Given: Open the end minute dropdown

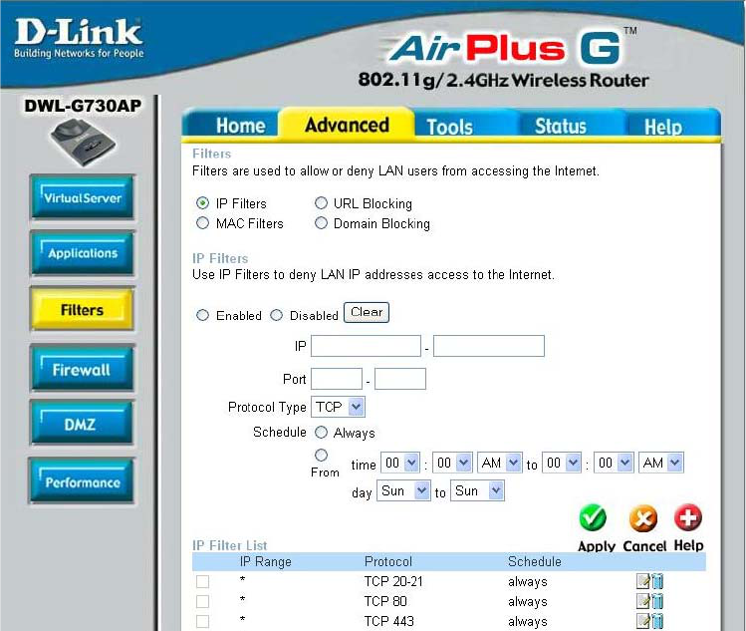Looking at the screenshot, I should tap(614, 463).
